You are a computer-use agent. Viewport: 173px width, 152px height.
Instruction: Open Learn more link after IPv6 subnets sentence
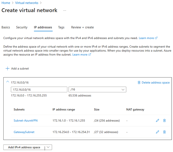tap(148, 38)
